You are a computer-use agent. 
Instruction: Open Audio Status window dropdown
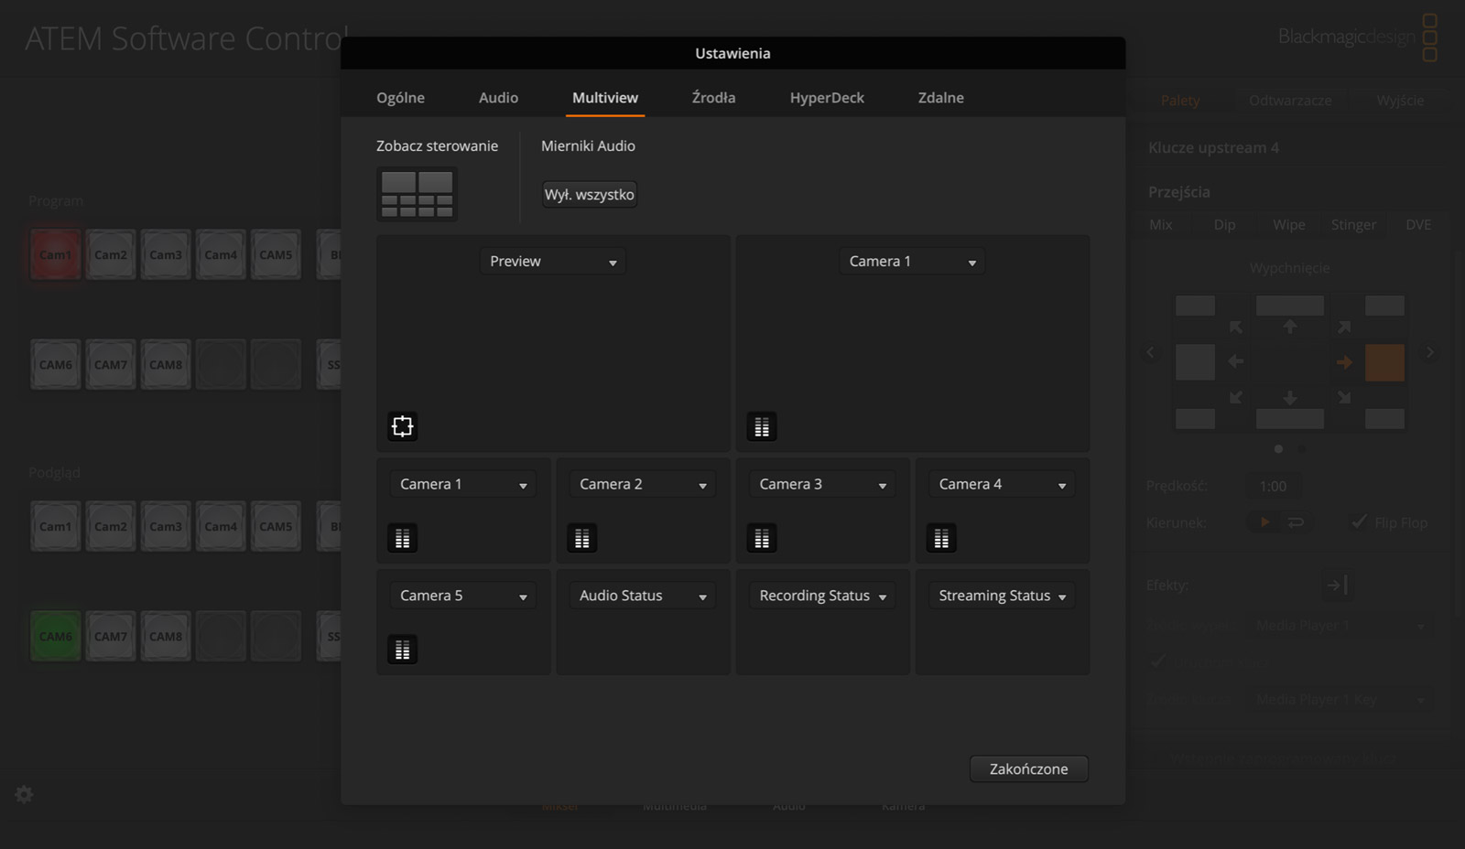643,596
